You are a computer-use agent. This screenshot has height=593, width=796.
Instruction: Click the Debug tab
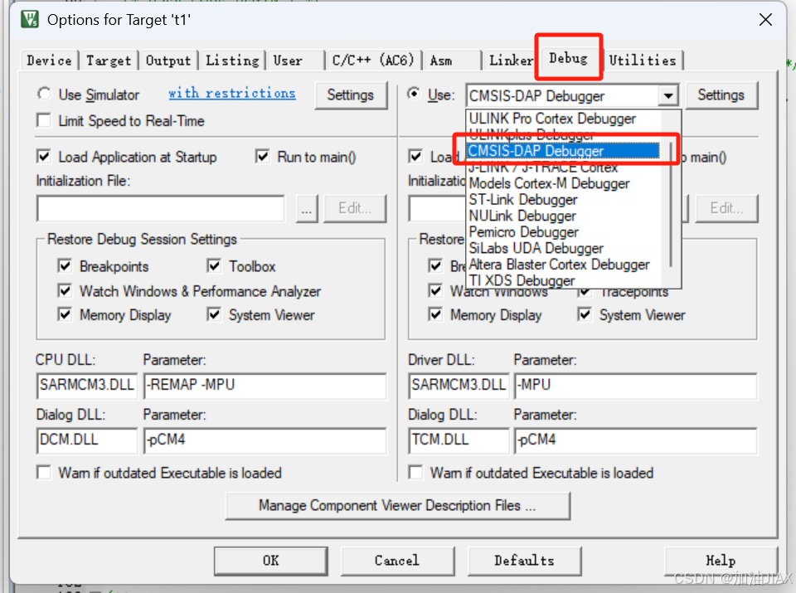pyautogui.click(x=569, y=58)
